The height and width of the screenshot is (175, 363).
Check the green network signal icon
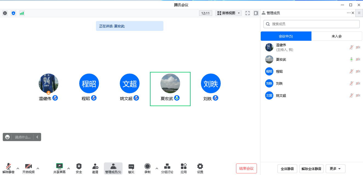click(22, 13)
